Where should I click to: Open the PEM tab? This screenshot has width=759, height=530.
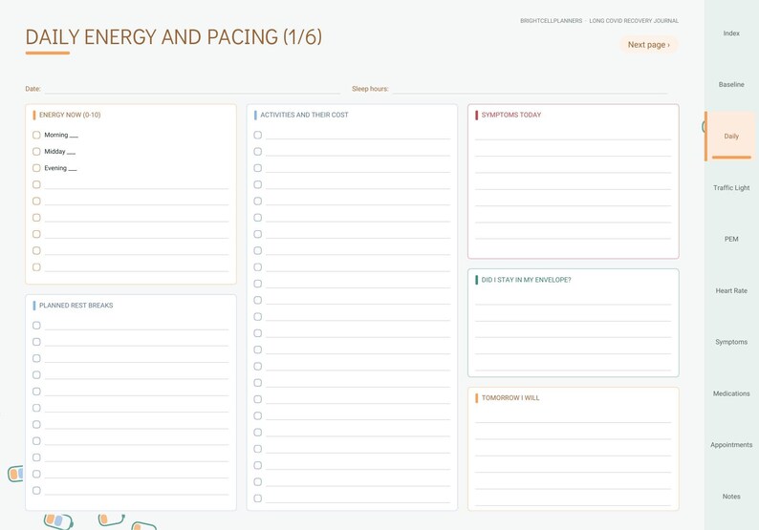(731, 239)
